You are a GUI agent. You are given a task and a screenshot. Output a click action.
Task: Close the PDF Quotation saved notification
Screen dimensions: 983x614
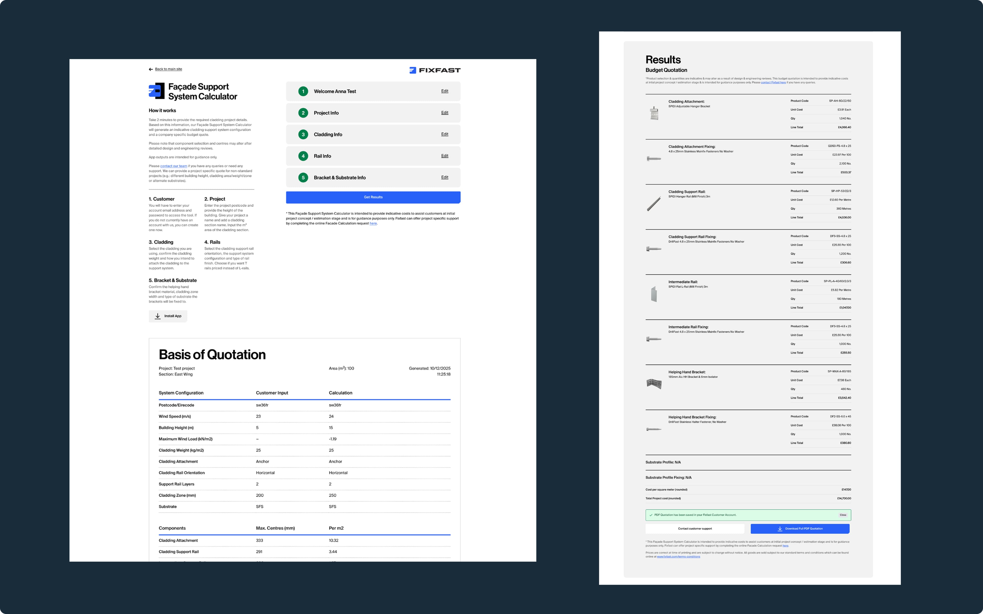pyautogui.click(x=842, y=515)
